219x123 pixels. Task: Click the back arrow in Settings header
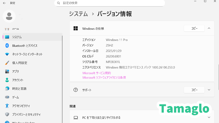[4, 3]
